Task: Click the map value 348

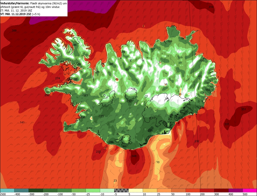Action: coord(134,156)
